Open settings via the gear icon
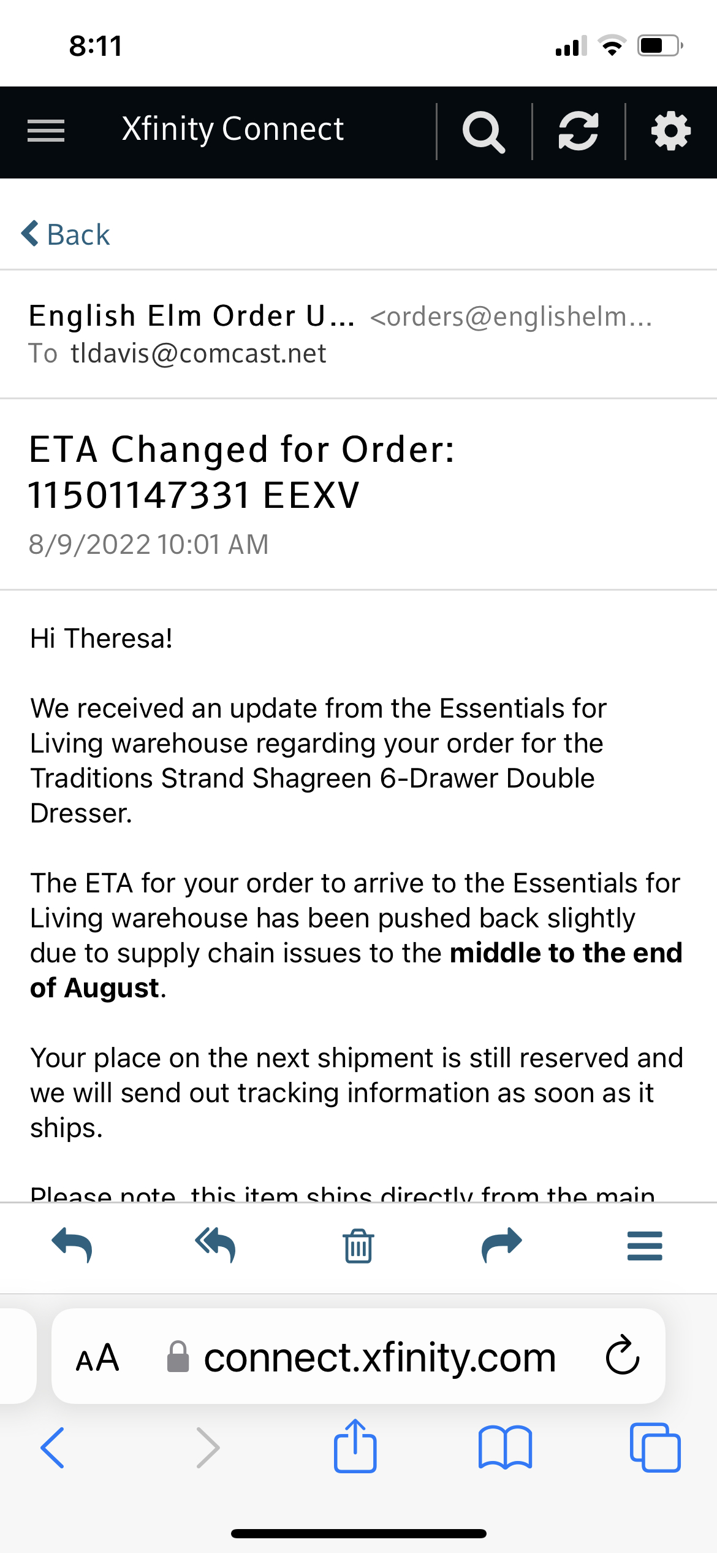The width and height of the screenshot is (717, 1553). [x=671, y=131]
